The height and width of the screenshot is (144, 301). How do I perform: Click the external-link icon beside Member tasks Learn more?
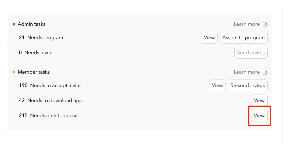(265, 72)
